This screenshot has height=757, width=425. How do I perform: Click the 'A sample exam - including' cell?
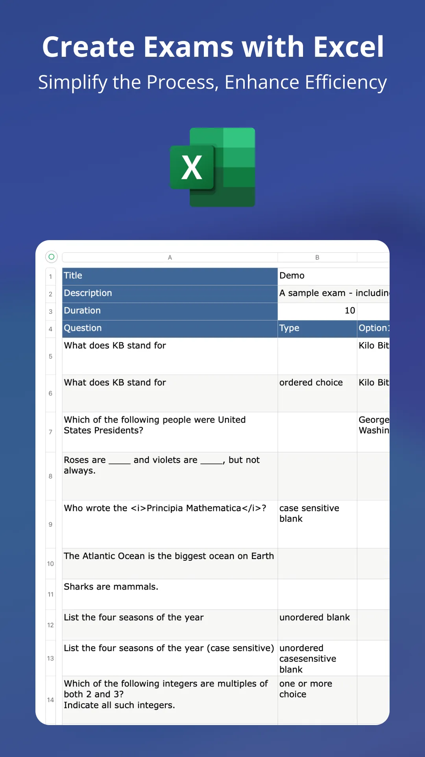(334, 294)
